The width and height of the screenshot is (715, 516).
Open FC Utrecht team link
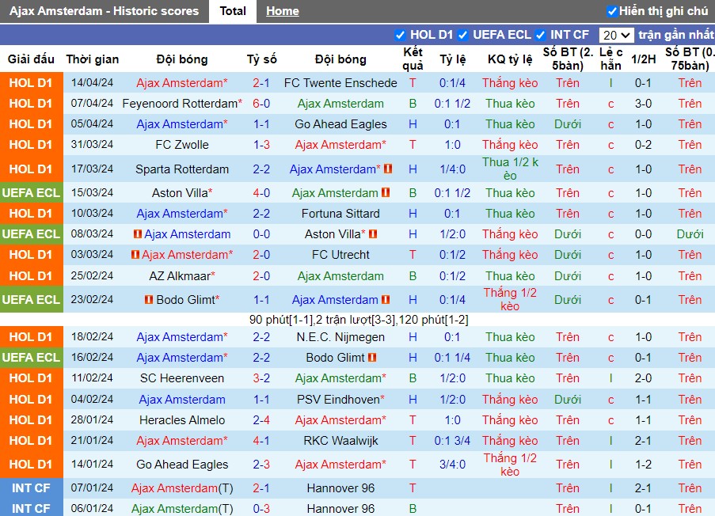tap(340, 254)
